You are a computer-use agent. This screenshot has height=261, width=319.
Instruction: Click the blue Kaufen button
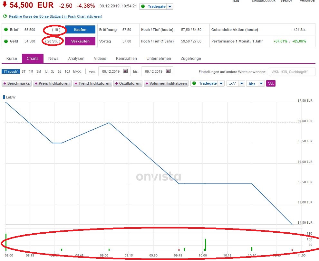tap(80, 30)
